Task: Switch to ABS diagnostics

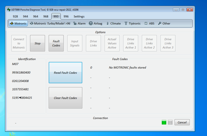Action: [149, 23]
